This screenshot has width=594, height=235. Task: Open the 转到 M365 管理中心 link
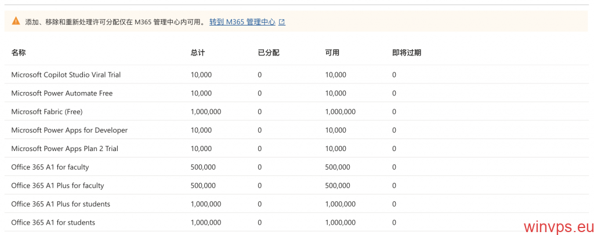(242, 22)
